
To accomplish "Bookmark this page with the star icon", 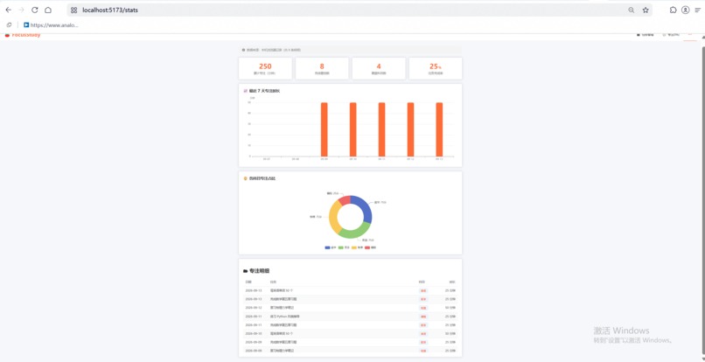I will [646, 10].
